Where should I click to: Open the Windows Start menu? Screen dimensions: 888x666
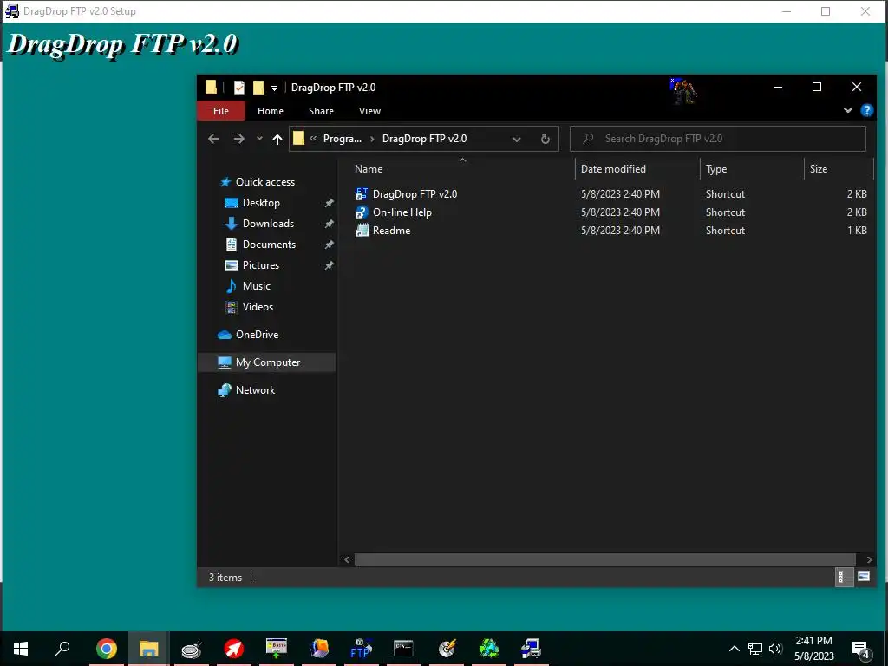21,649
